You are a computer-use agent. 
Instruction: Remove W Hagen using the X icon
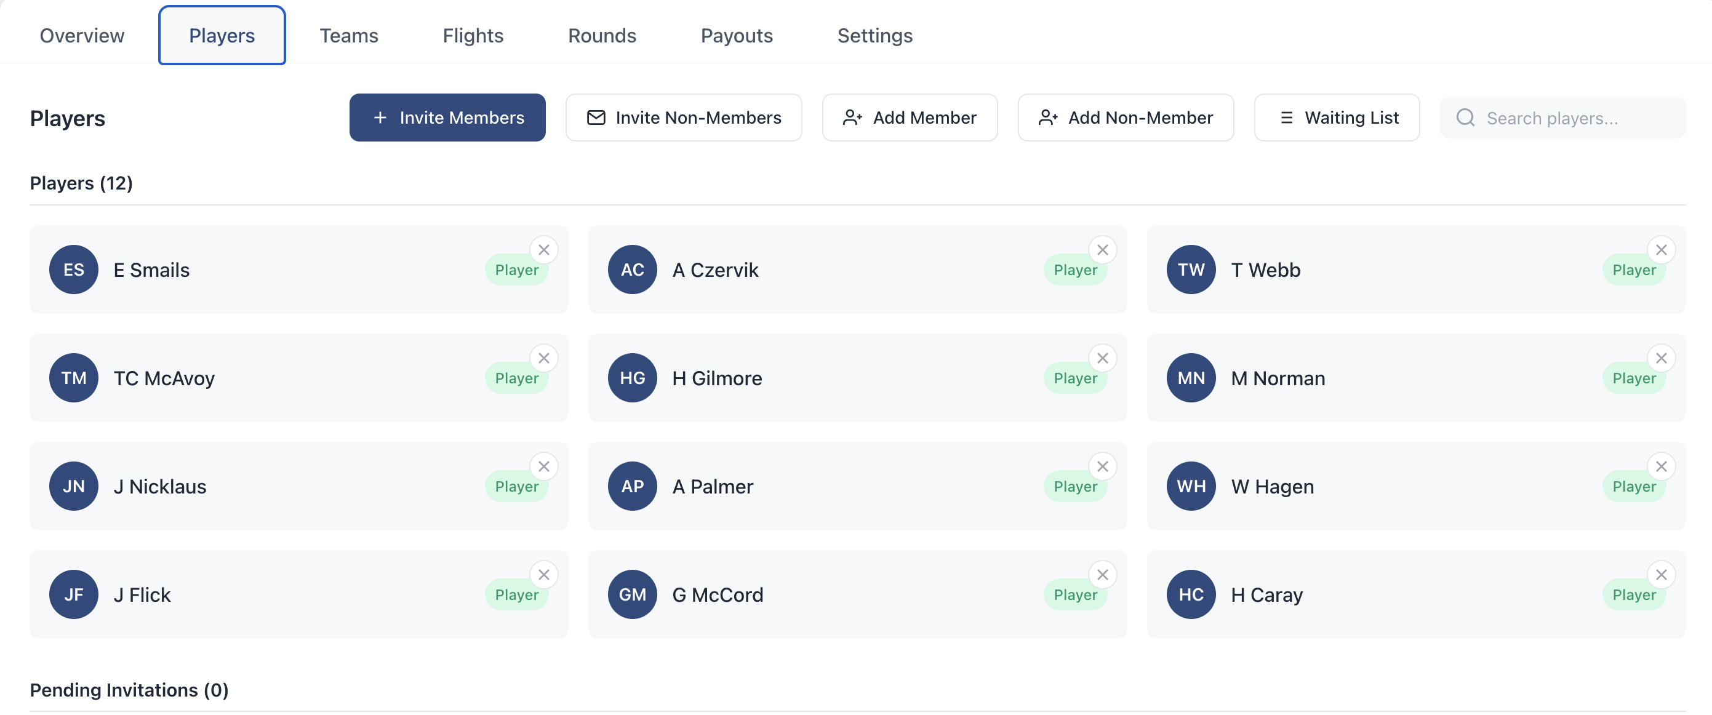pos(1661,466)
